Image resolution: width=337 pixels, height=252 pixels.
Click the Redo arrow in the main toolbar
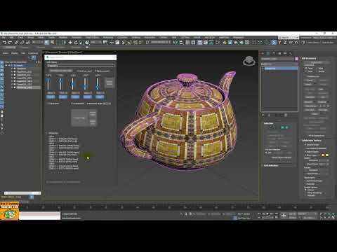(x=10, y=43)
